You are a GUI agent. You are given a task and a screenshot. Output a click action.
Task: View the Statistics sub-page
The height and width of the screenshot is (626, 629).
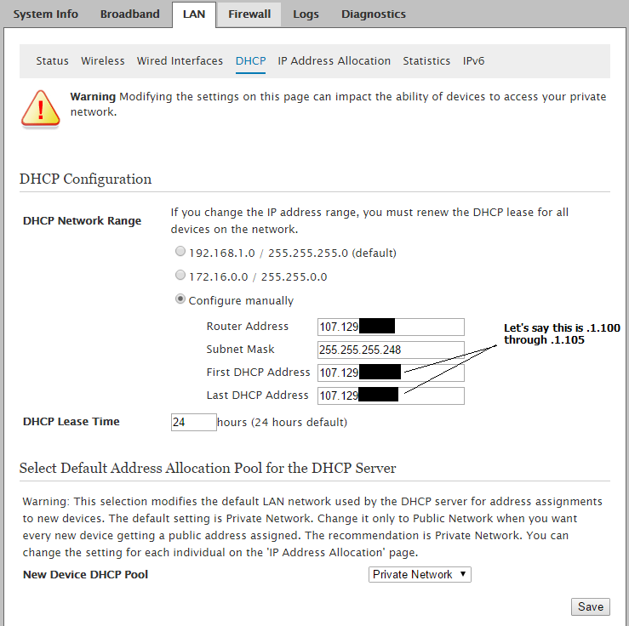pos(426,61)
